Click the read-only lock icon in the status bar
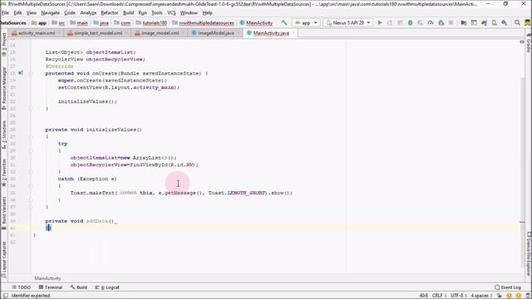Viewport: 532px width, 299px height. click(500, 296)
